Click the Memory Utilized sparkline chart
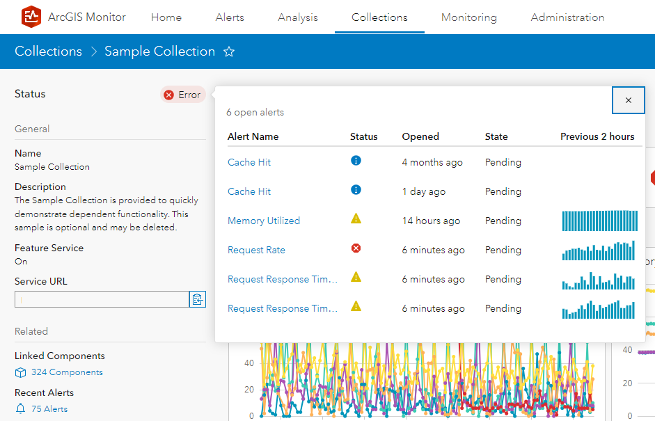 [x=599, y=221]
